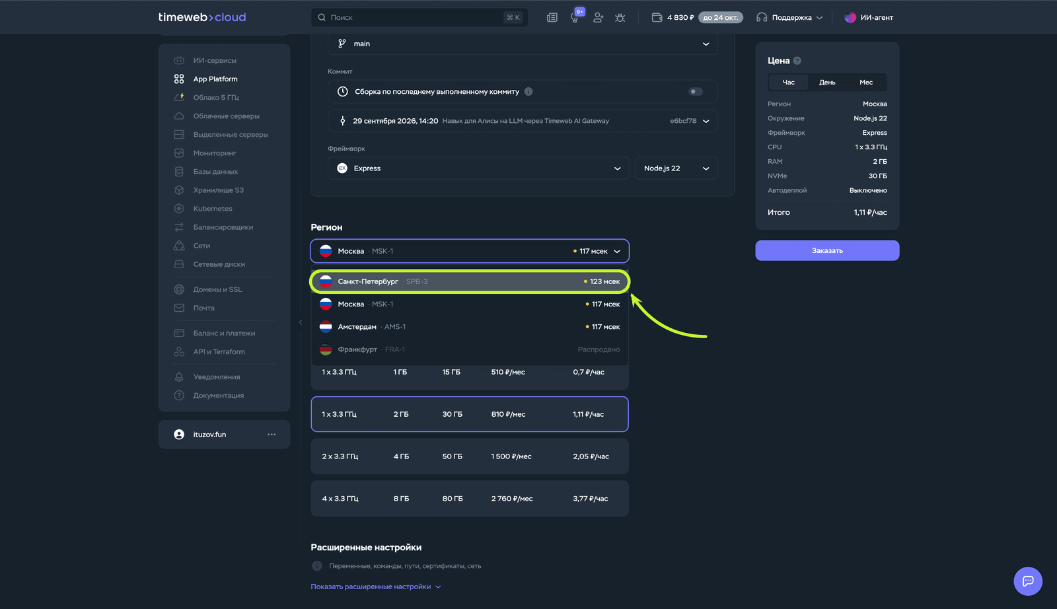Click the Заказать button
Viewport: 1057px width, 609px height.
tap(827, 250)
